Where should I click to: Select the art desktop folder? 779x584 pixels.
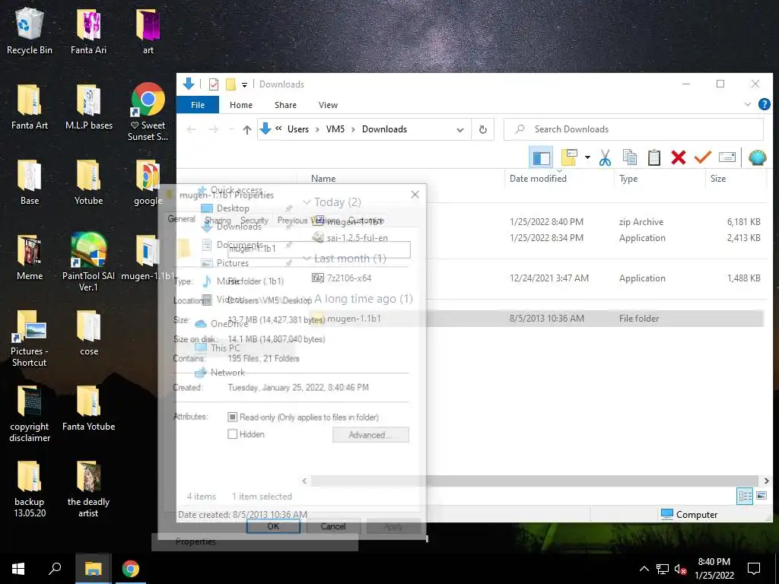tap(148, 31)
